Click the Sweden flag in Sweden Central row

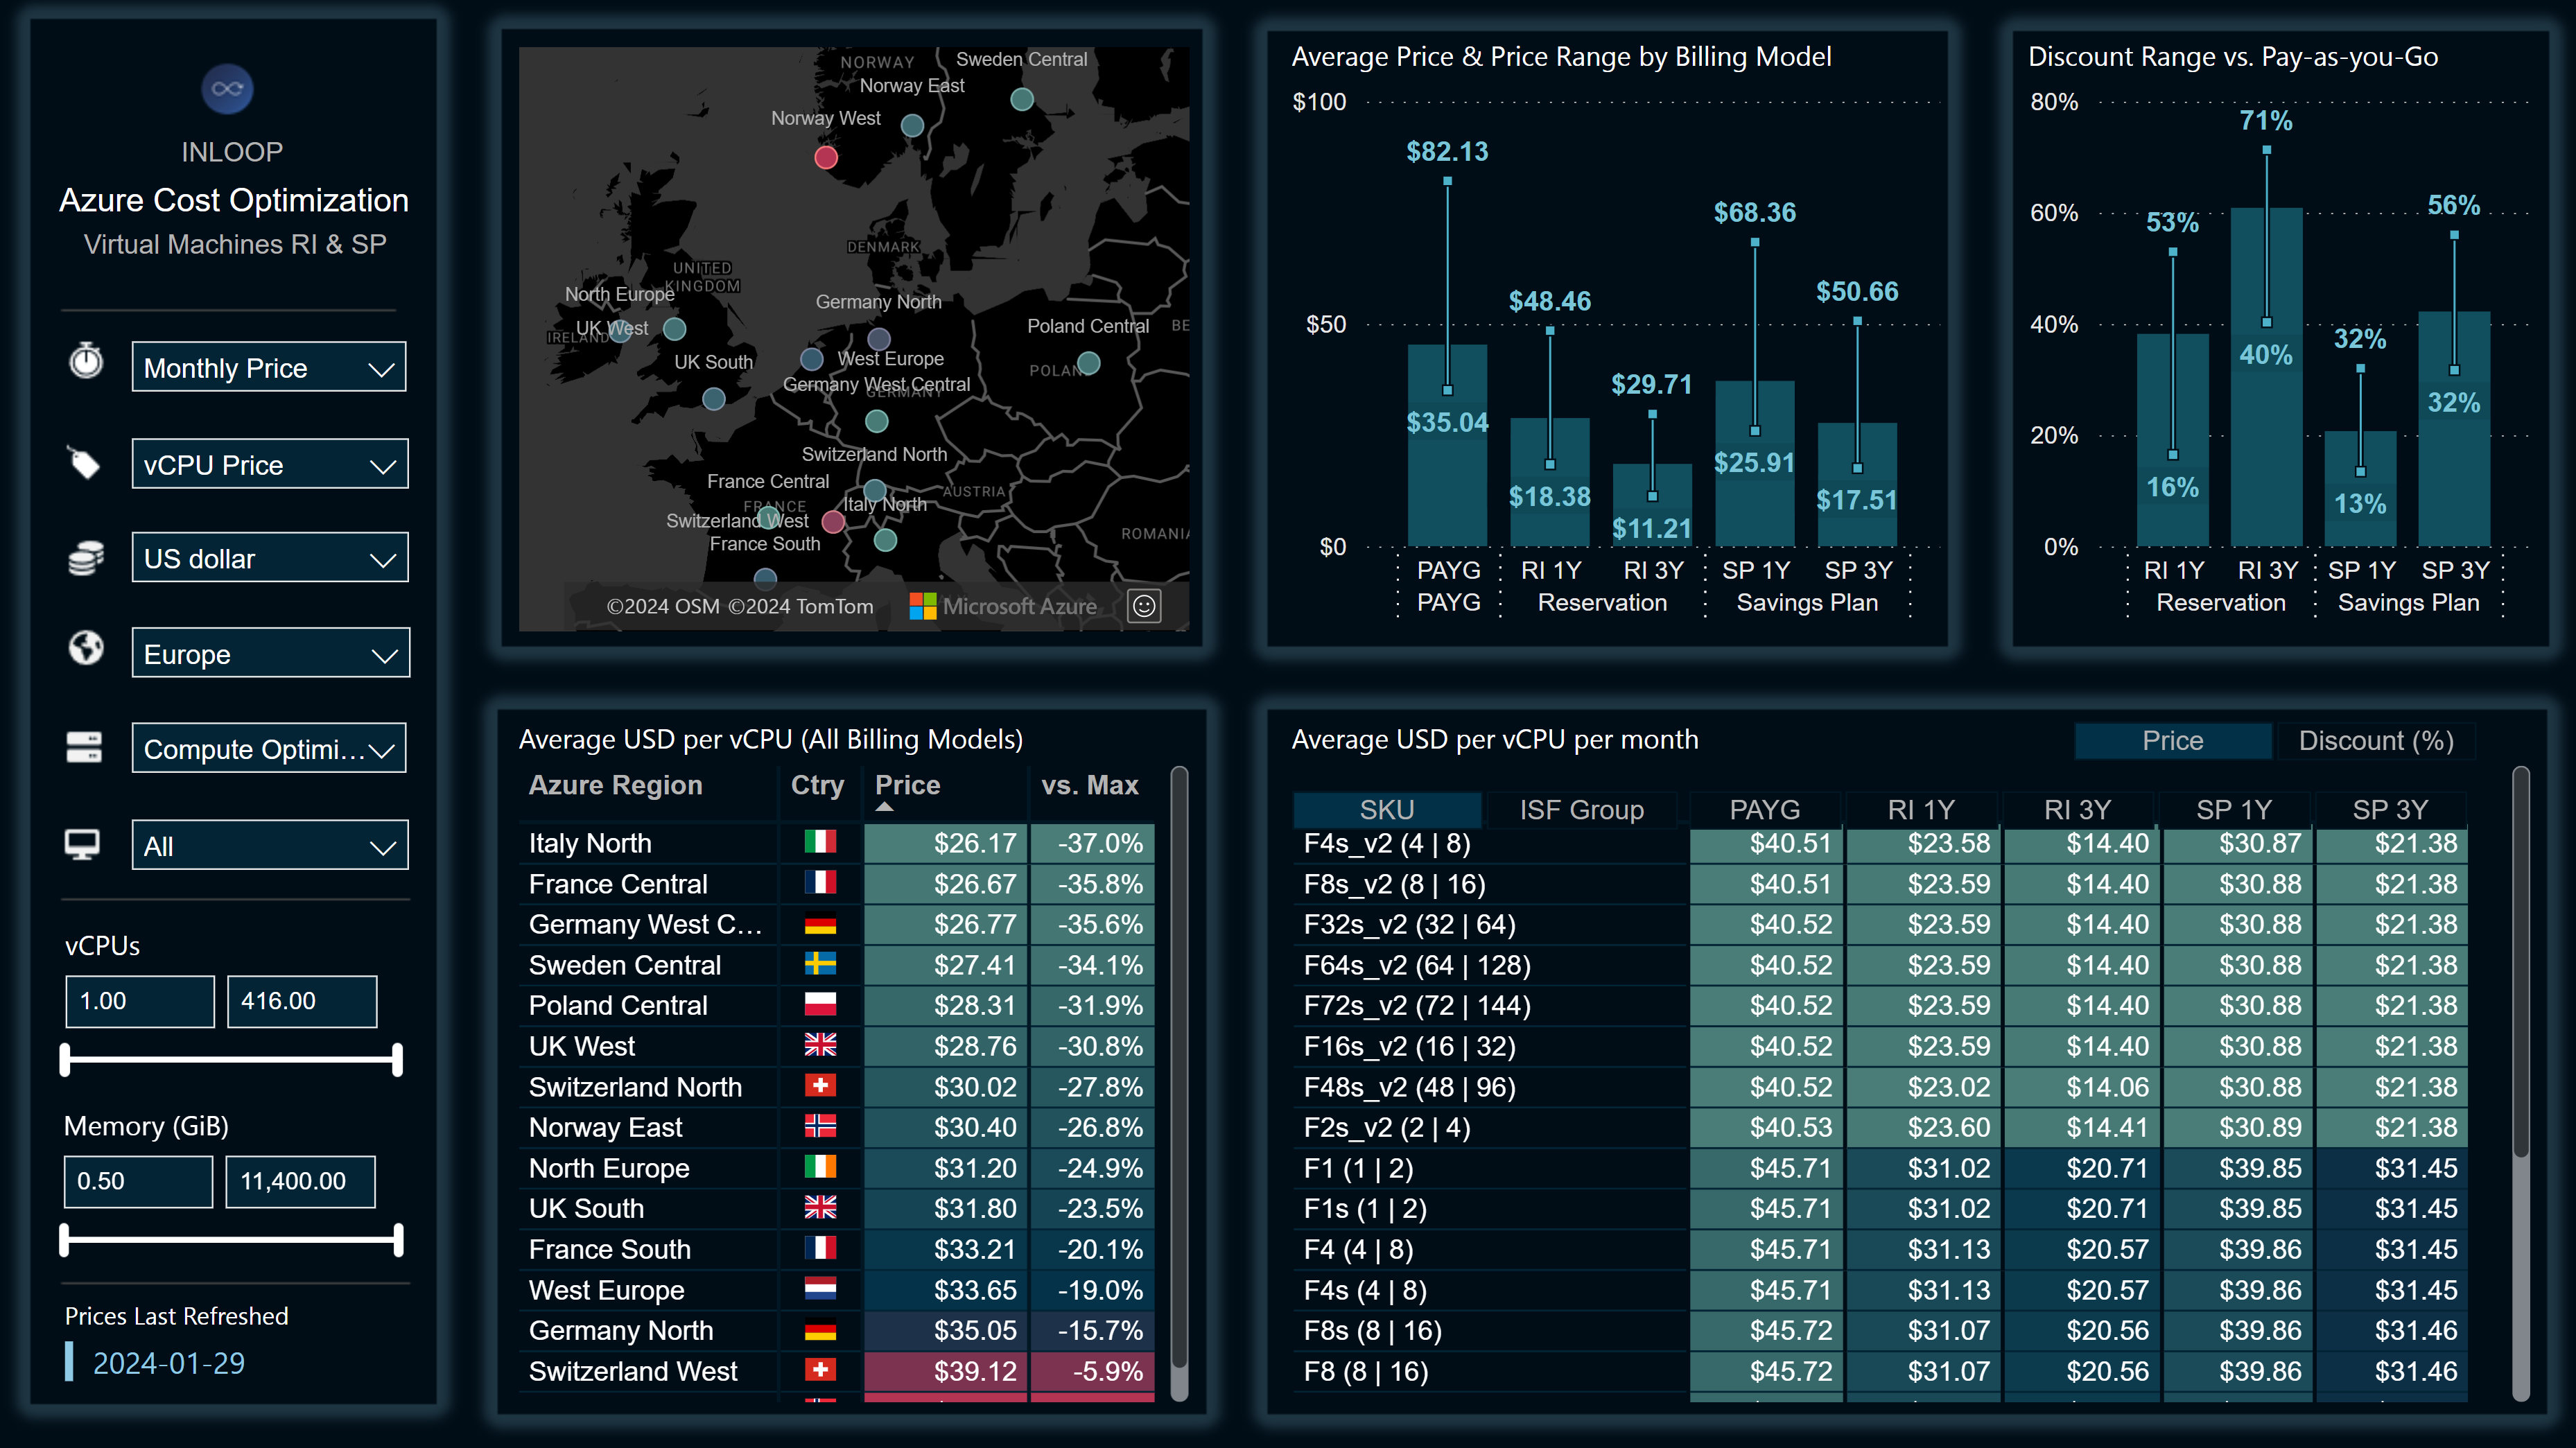[820, 964]
